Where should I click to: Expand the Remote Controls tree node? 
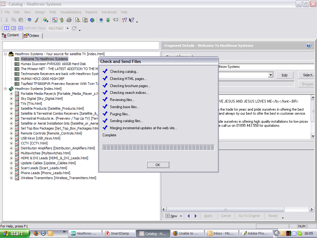pyautogui.click(x=11, y=133)
